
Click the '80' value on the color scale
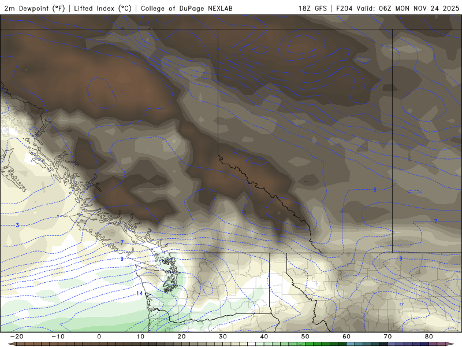point(429,337)
